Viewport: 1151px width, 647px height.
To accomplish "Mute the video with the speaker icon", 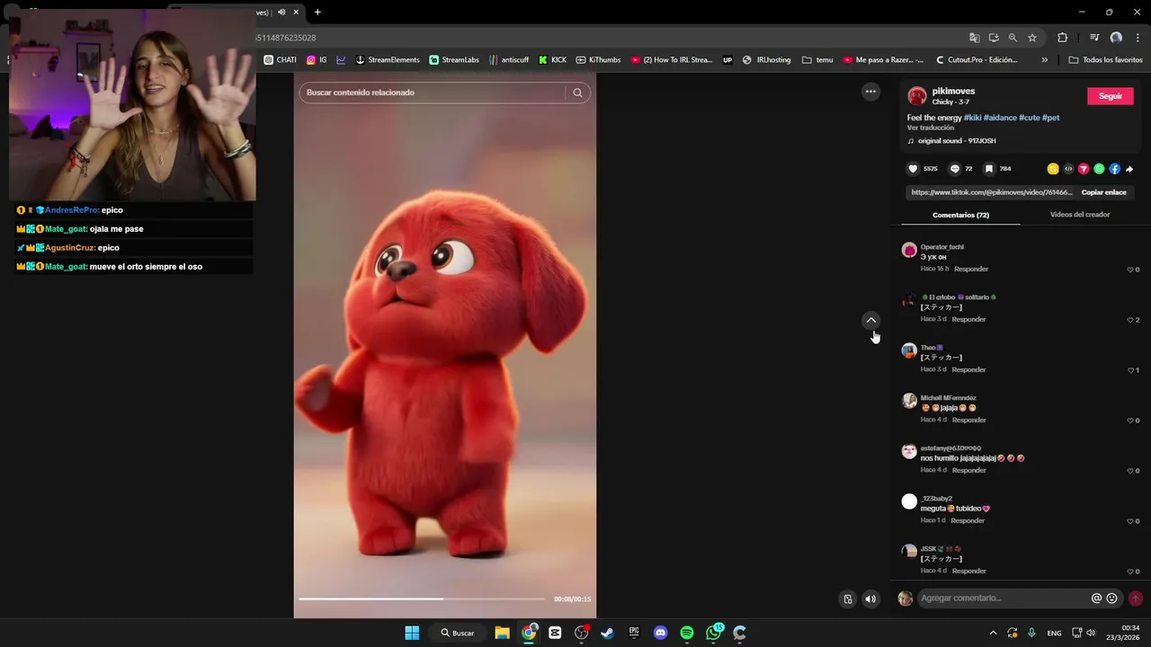I will (x=870, y=599).
